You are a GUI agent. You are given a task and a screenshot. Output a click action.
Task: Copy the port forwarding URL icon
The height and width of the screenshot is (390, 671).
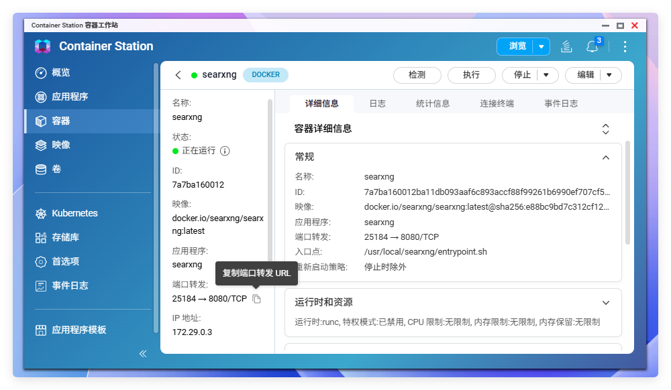pyautogui.click(x=256, y=299)
